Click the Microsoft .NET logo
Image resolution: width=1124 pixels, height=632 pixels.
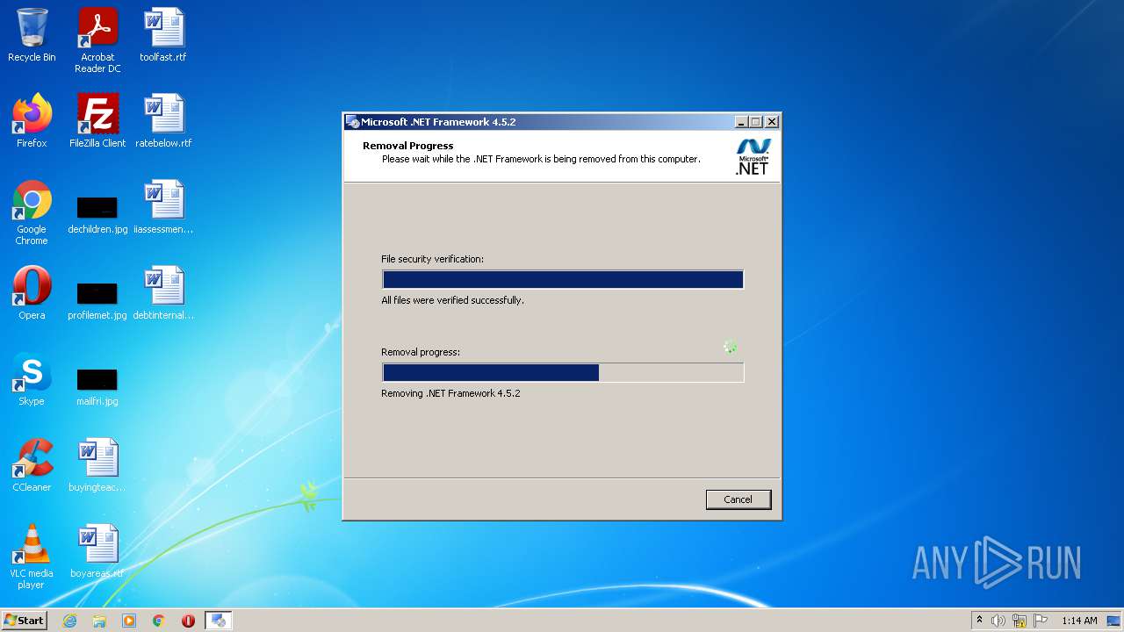click(x=753, y=156)
